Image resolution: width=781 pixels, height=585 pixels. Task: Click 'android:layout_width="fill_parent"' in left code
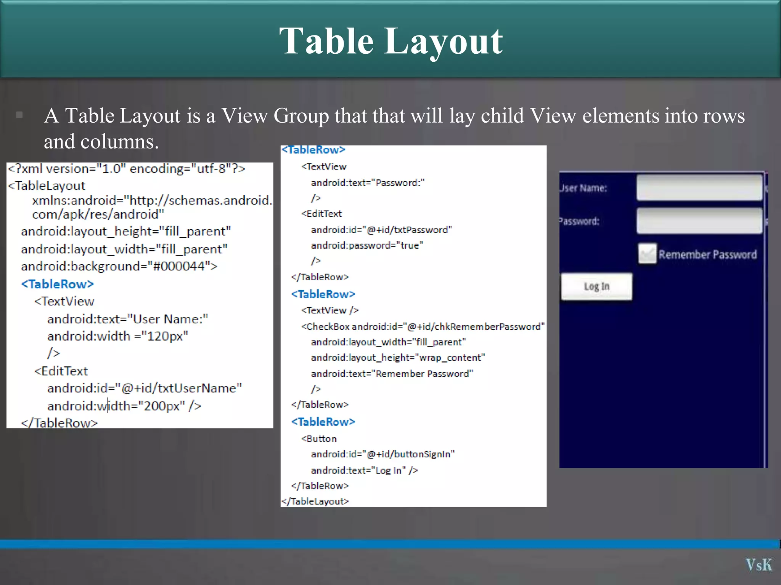click(x=124, y=249)
